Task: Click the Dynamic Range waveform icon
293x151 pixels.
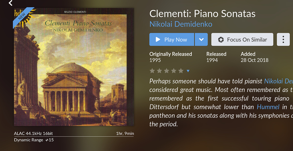Action: (x=47, y=140)
